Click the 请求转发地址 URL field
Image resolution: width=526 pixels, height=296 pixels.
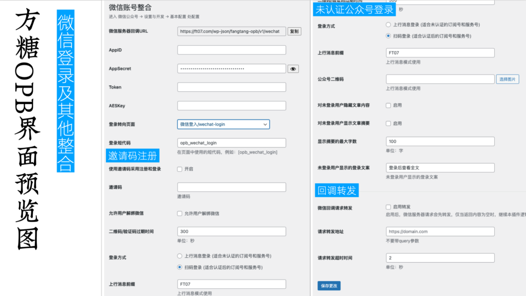click(x=440, y=231)
